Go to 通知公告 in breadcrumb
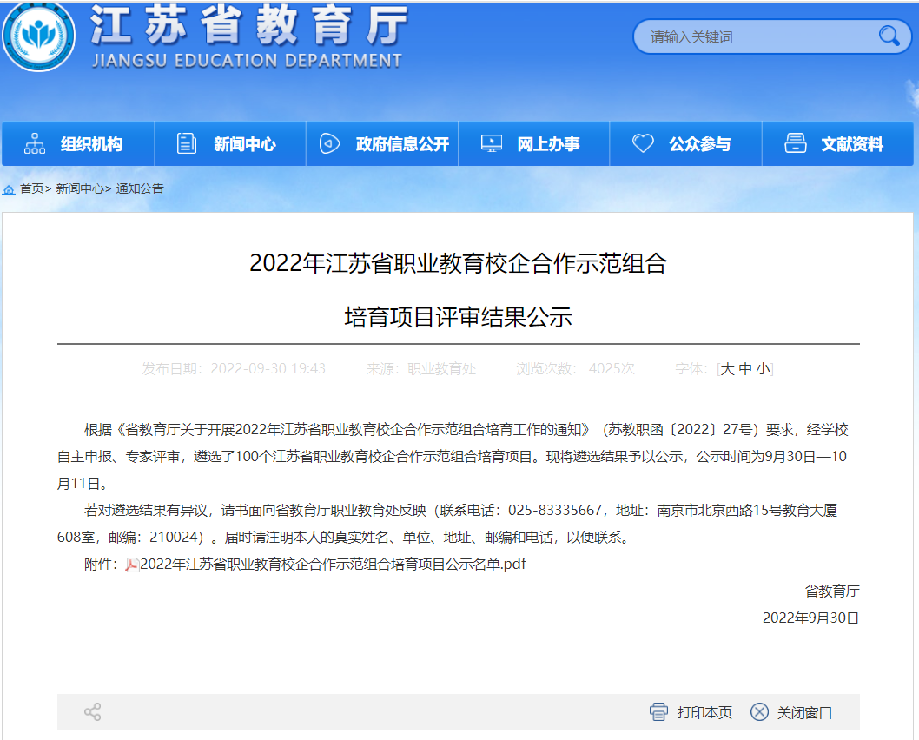 (140, 189)
